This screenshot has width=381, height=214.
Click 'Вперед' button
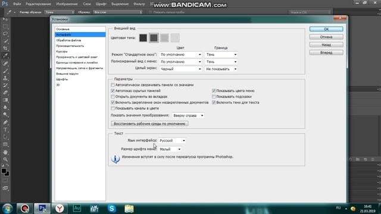326,52
